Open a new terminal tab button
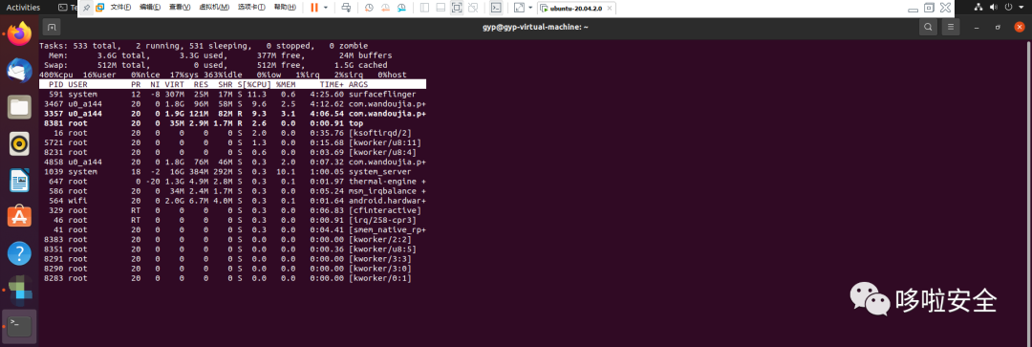This screenshot has width=1032, height=347. [52, 27]
